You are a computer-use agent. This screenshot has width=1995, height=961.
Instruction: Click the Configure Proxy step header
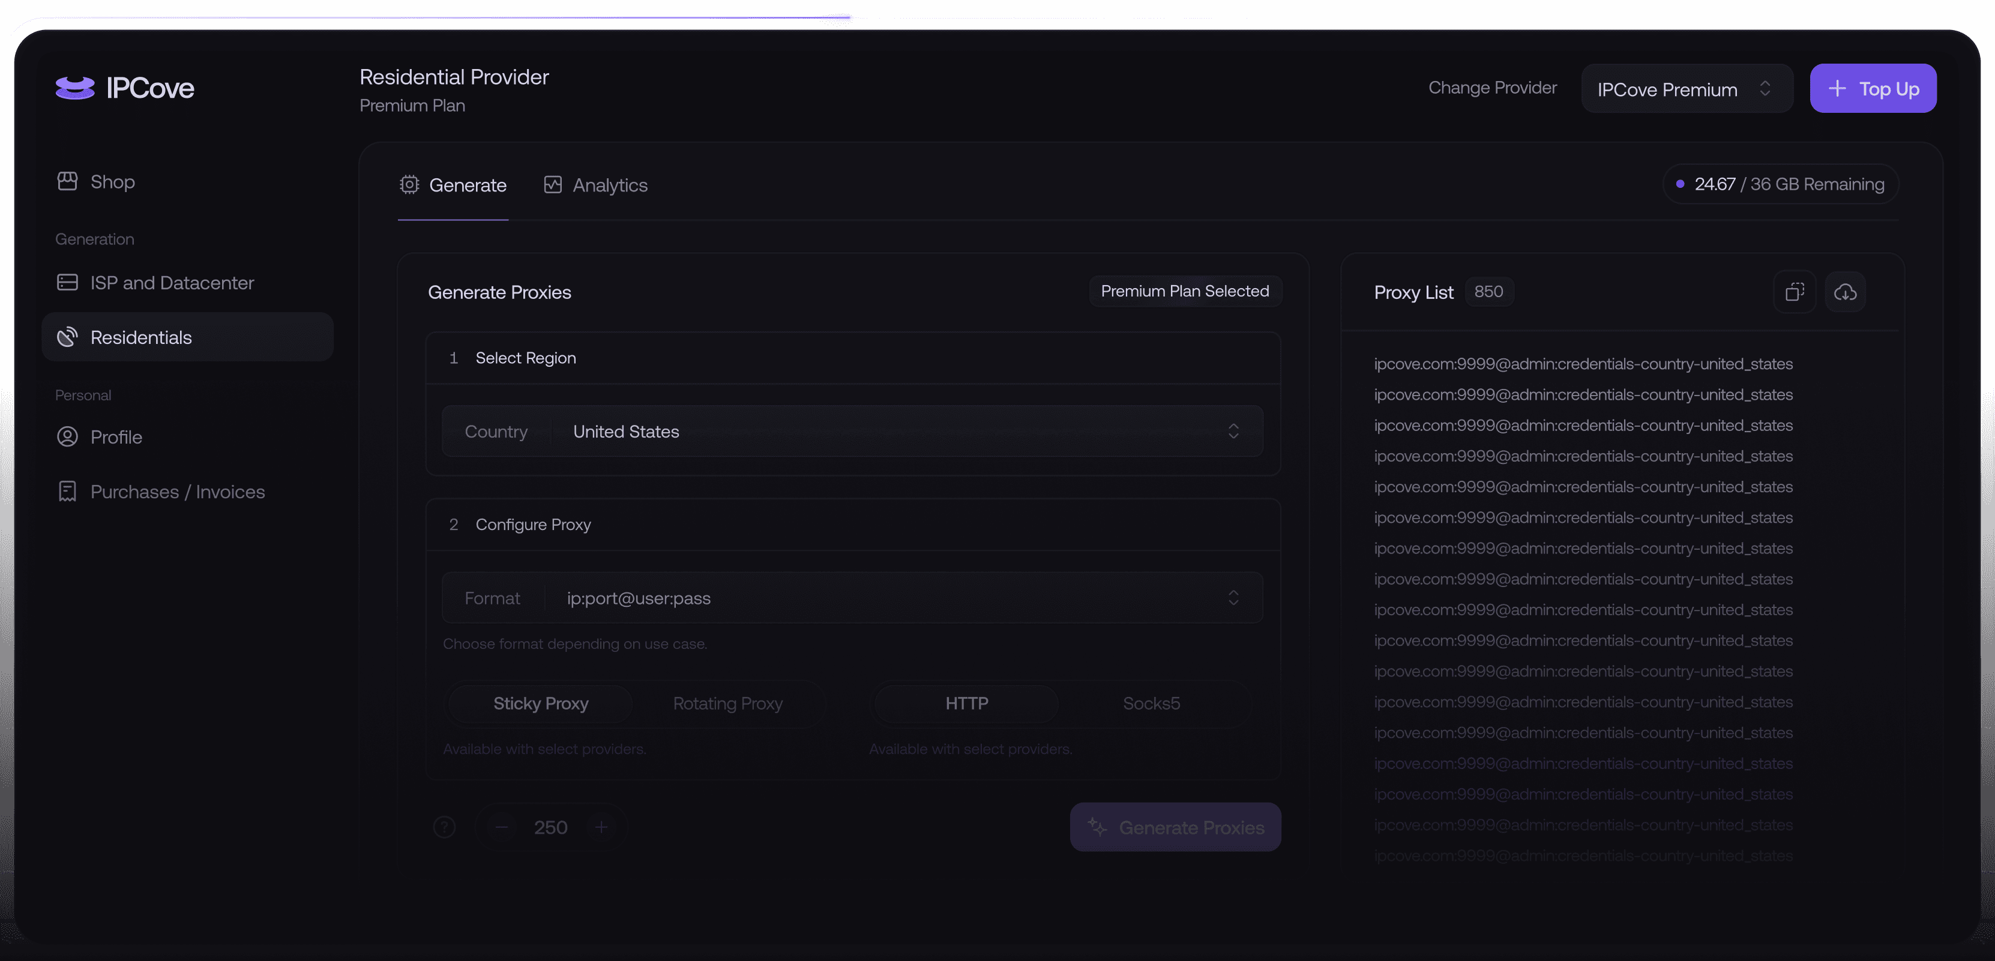pyautogui.click(x=853, y=524)
